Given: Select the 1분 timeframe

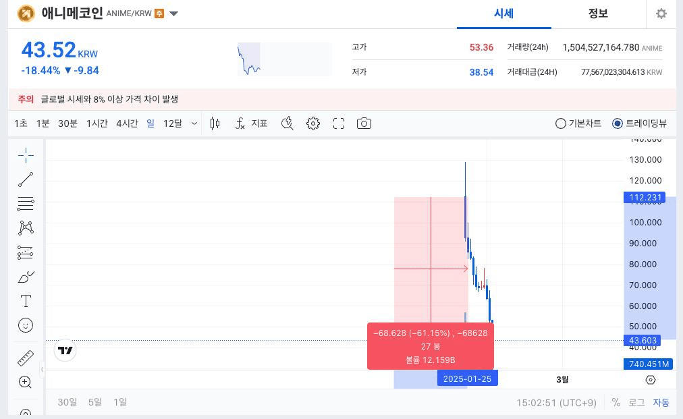Looking at the screenshot, I should (x=43, y=123).
